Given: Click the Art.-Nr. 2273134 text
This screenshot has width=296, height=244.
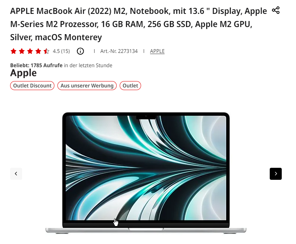Looking at the screenshot, I should (119, 51).
